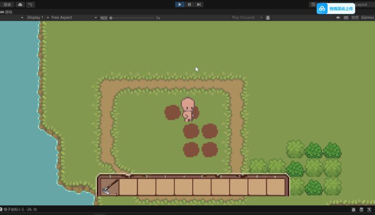375x215 pixels.
Task: Advance one frame with the Step button
Action: pyautogui.click(x=199, y=5)
